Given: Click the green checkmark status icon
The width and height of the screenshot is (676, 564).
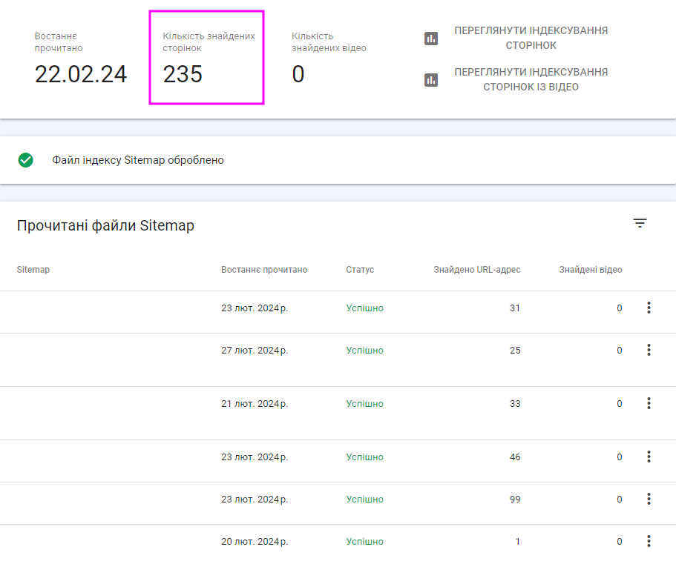Looking at the screenshot, I should click(x=26, y=160).
